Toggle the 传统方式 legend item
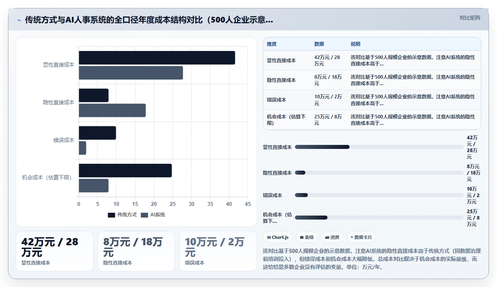497x287 pixels. (x=123, y=215)
